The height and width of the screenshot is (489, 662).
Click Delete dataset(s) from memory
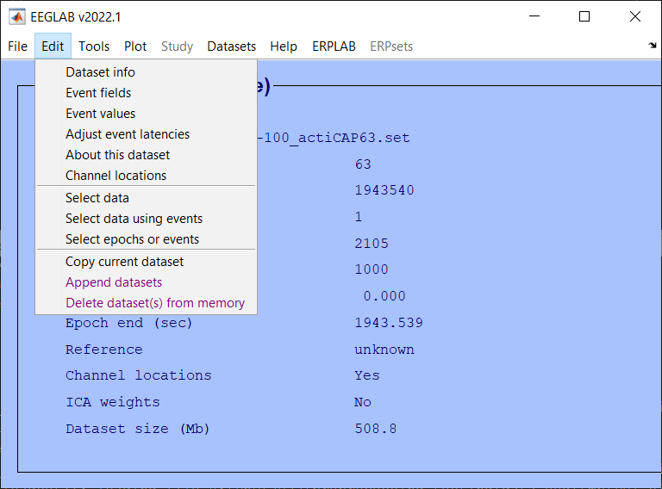pyautogui.click(x=155, y=303)
